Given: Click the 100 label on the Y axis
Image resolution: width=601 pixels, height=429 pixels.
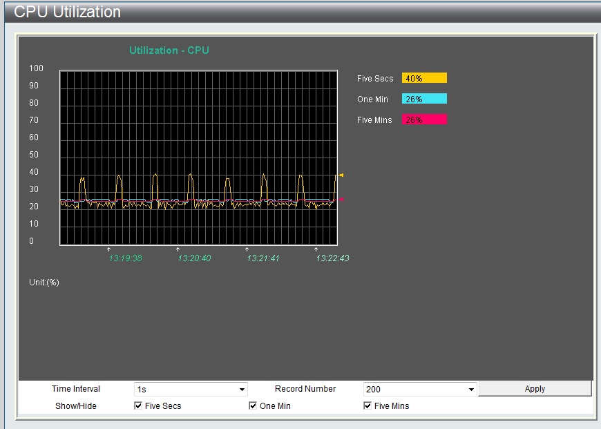Looking at the screenshot, I should (37, 68).
